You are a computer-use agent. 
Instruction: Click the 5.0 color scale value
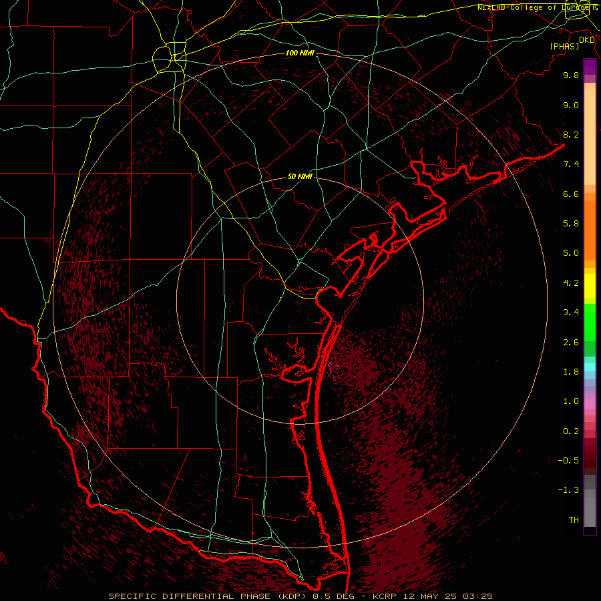pos(571,253)
